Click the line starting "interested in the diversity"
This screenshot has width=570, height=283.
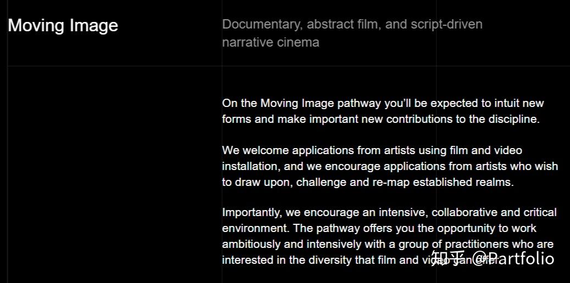coord(324,260)
